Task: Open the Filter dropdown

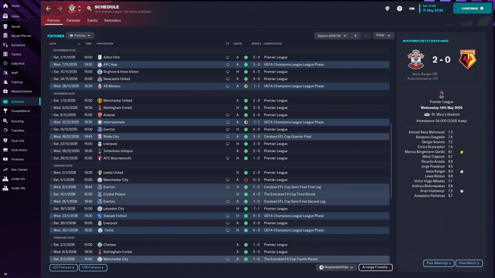Action: (x=384, y=35)
